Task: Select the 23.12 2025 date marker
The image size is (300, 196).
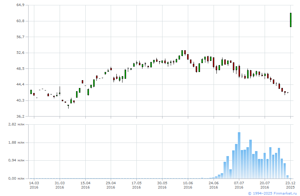Action: (x=290, y=185)
